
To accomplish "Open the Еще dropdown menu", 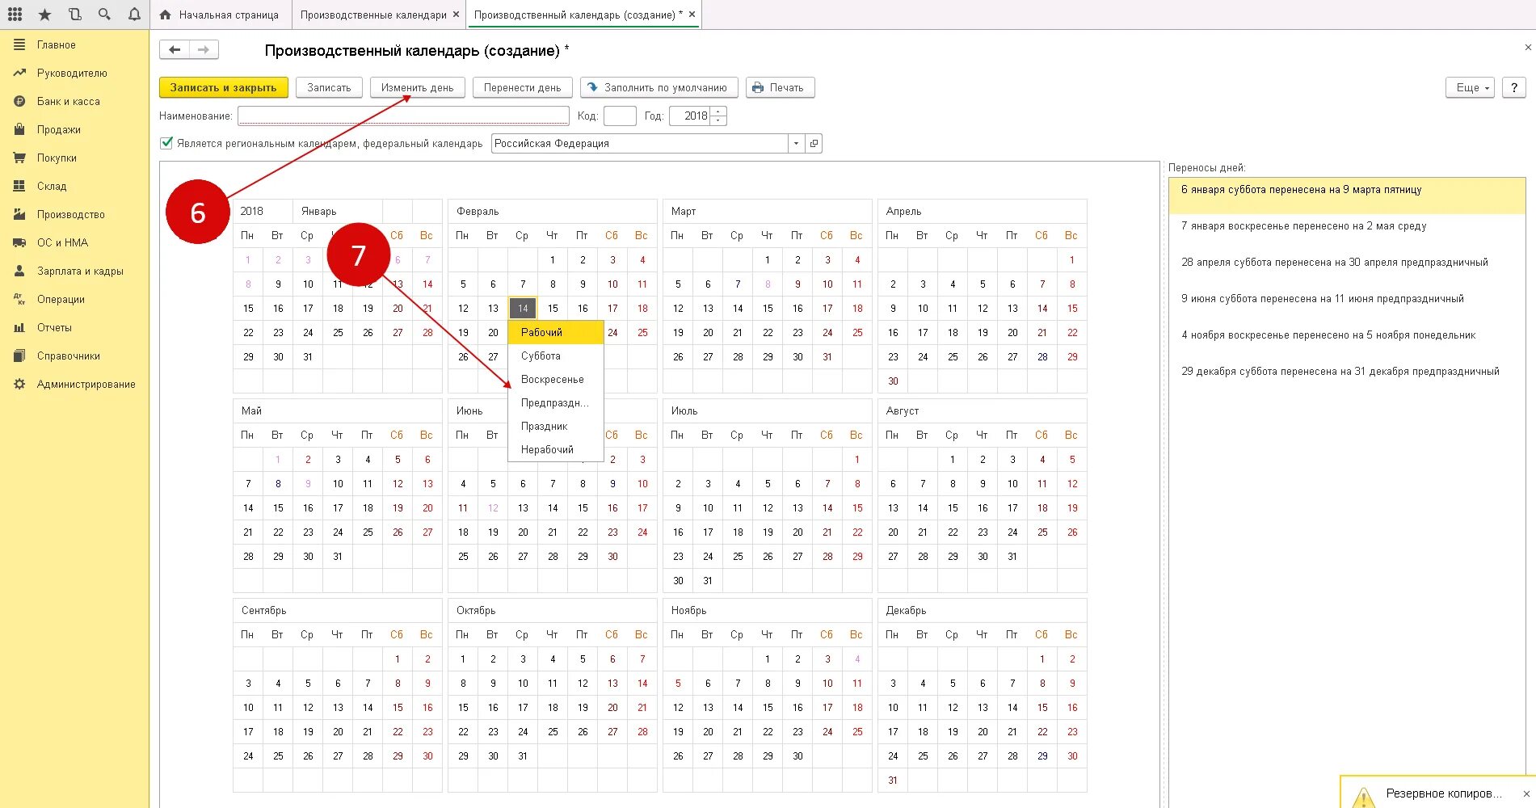I will point(1471,88).
